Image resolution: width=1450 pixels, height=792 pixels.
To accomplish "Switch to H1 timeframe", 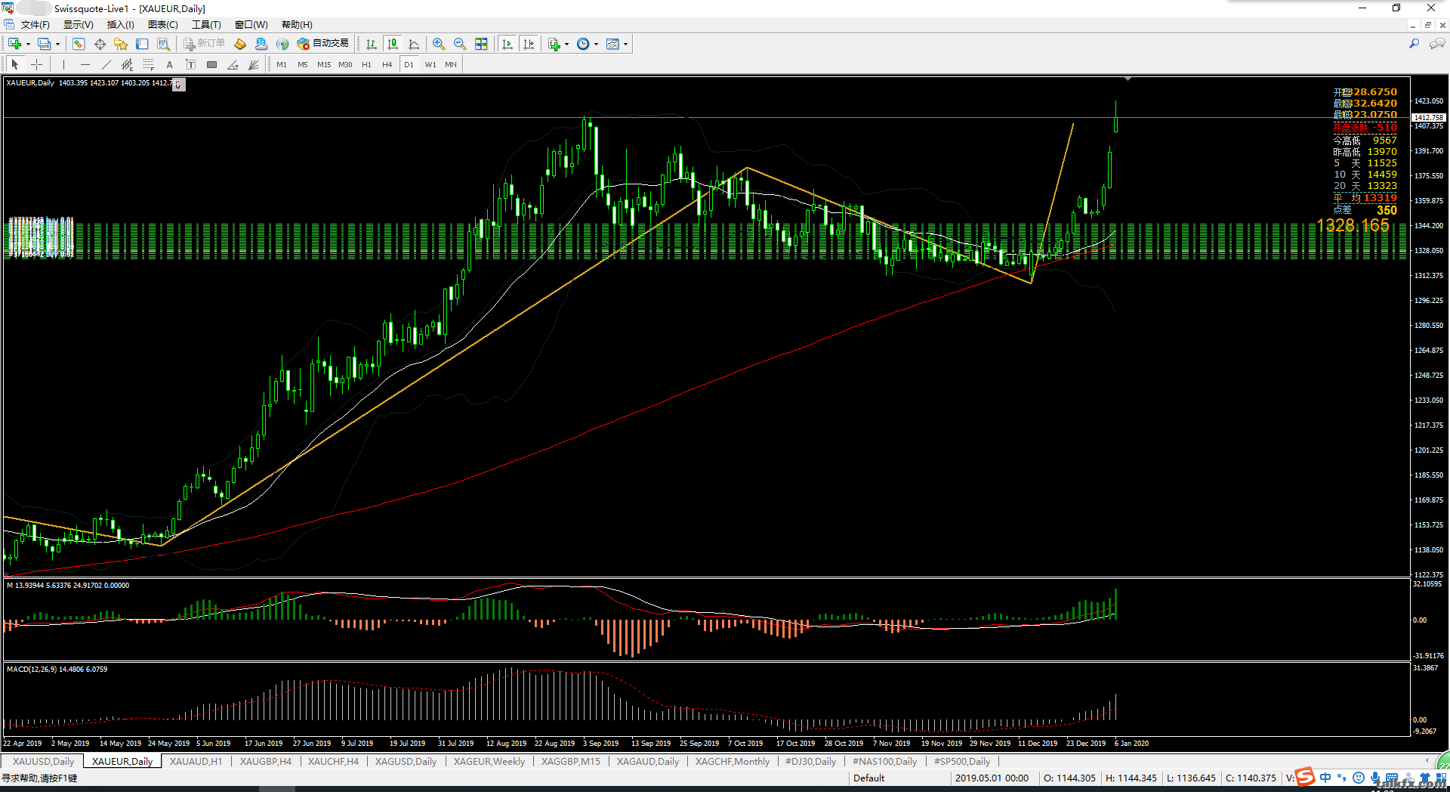I will (366, 64).
